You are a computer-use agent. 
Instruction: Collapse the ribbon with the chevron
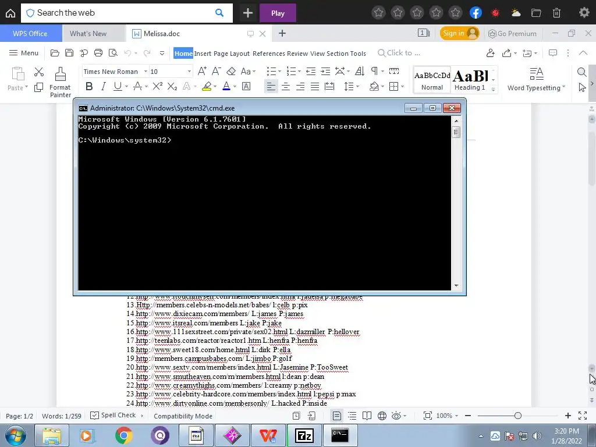click(x=583, y=53)
